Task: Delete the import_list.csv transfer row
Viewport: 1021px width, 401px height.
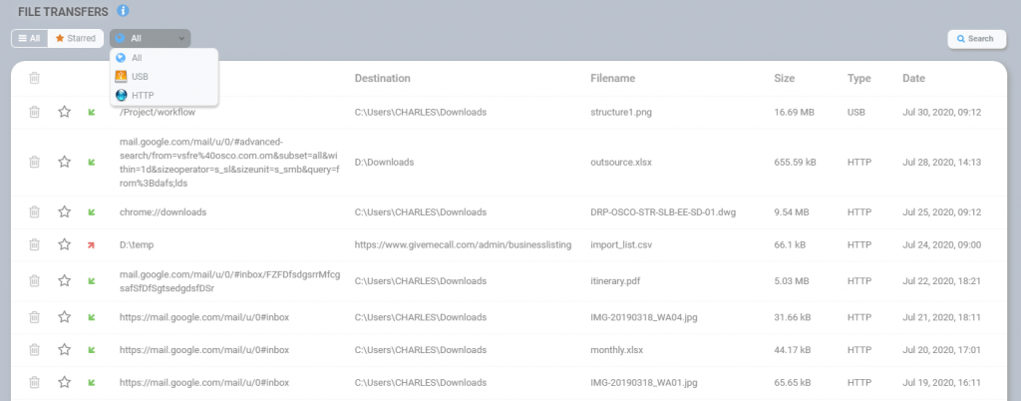Action: coord(35,244)
